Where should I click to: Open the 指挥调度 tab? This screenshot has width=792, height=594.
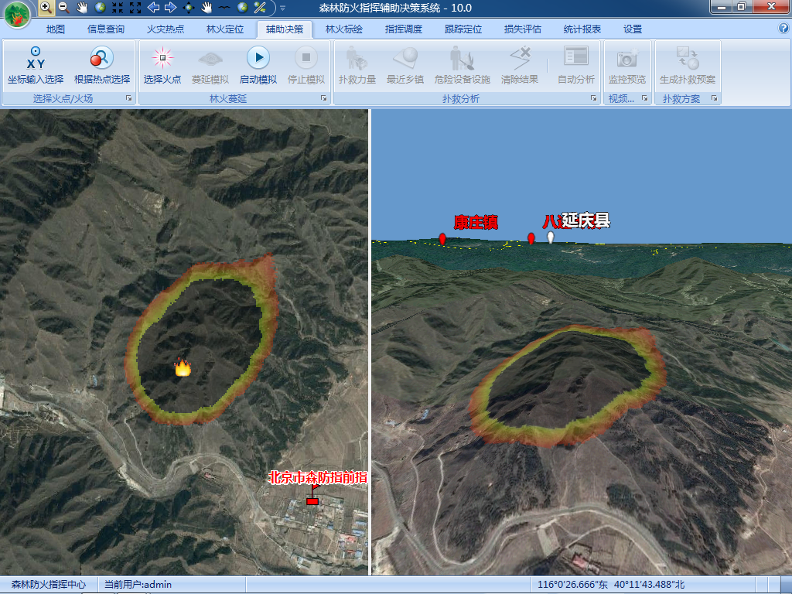pos(404,29)
